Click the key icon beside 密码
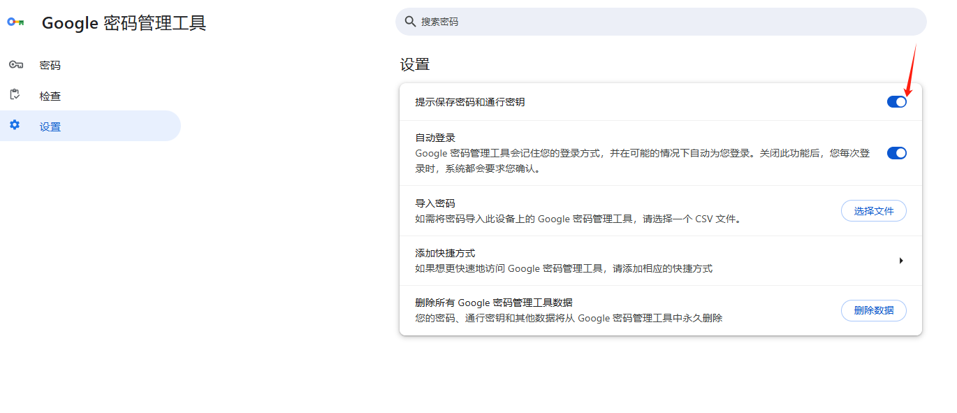 (16, 65)
